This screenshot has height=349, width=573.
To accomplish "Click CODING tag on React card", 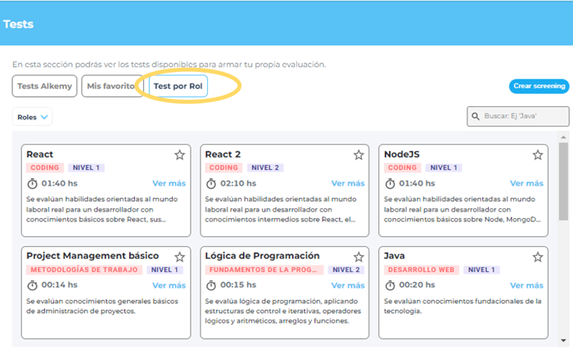I will point(44,168).
